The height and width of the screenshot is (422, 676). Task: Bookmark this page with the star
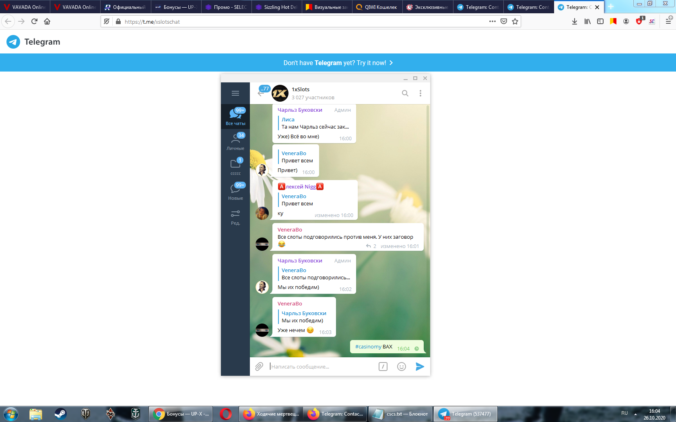[515, 21]
